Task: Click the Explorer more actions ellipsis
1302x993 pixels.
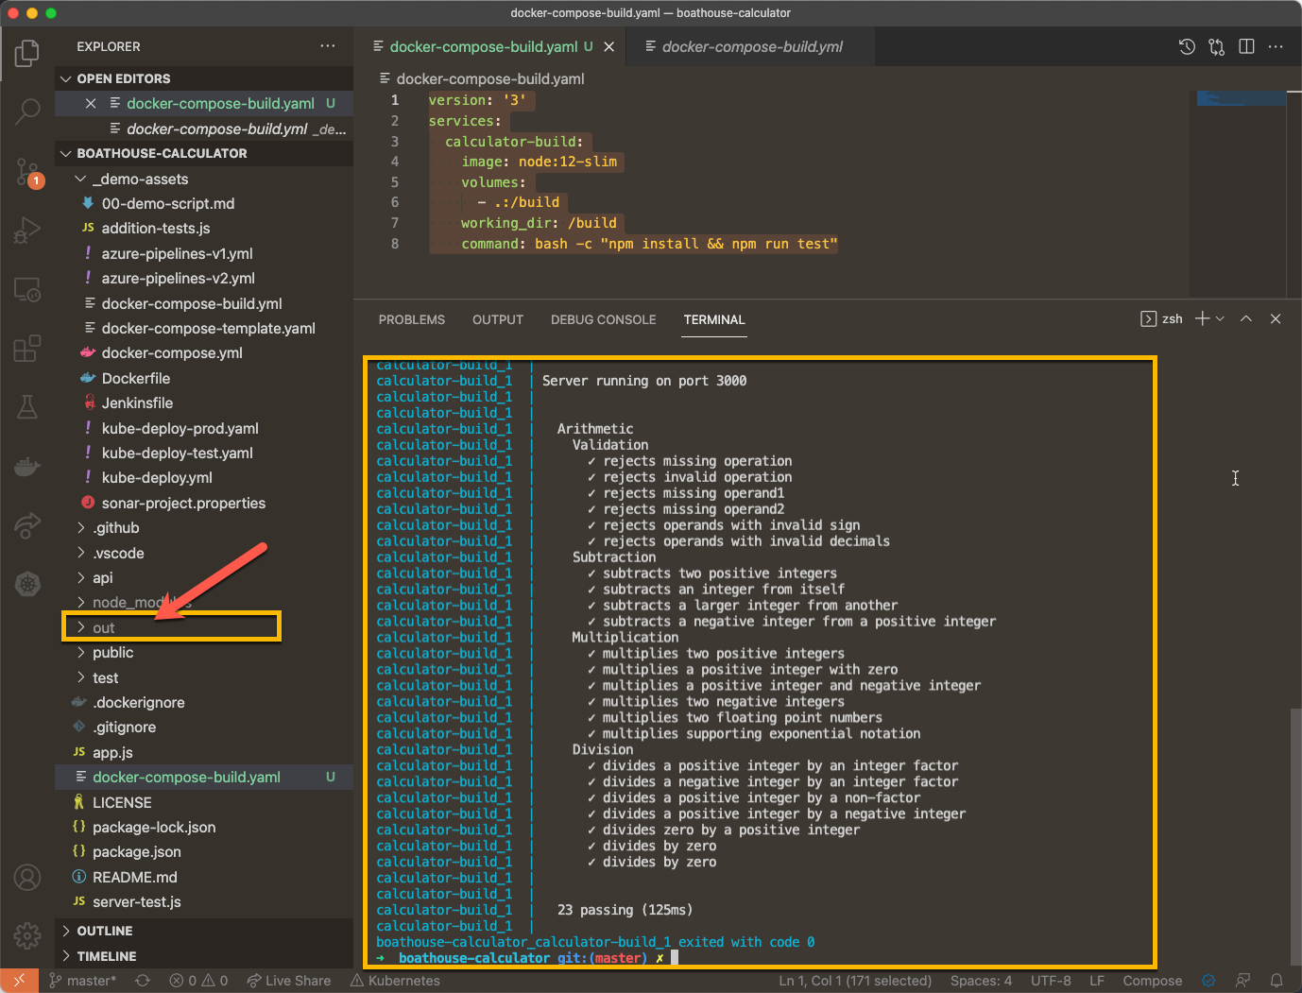Action: pos(328,46)
